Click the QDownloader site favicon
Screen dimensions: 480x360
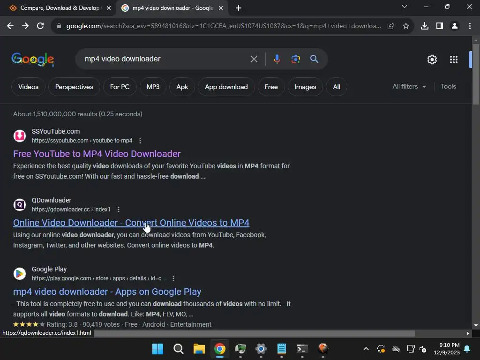pyautogui.click(x=20, y=204)
